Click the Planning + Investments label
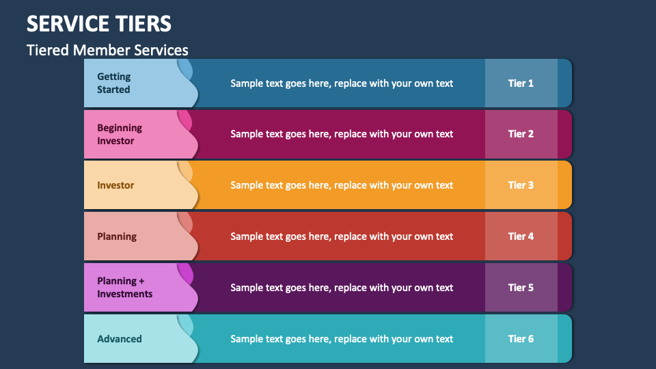This screenshot has height=369, width=656. tap(124, 288)
